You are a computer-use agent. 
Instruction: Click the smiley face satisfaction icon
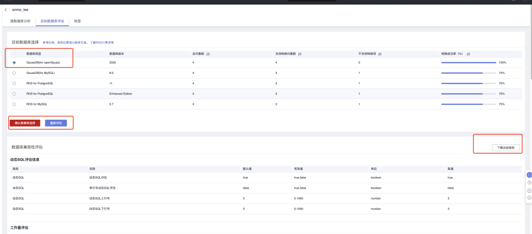pyautogui.click(x=529, y=198)
